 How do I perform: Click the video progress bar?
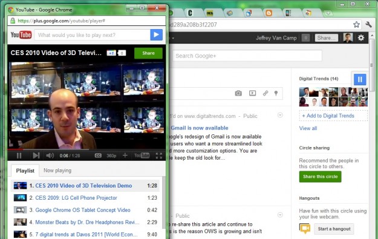(x=86, y=149)
